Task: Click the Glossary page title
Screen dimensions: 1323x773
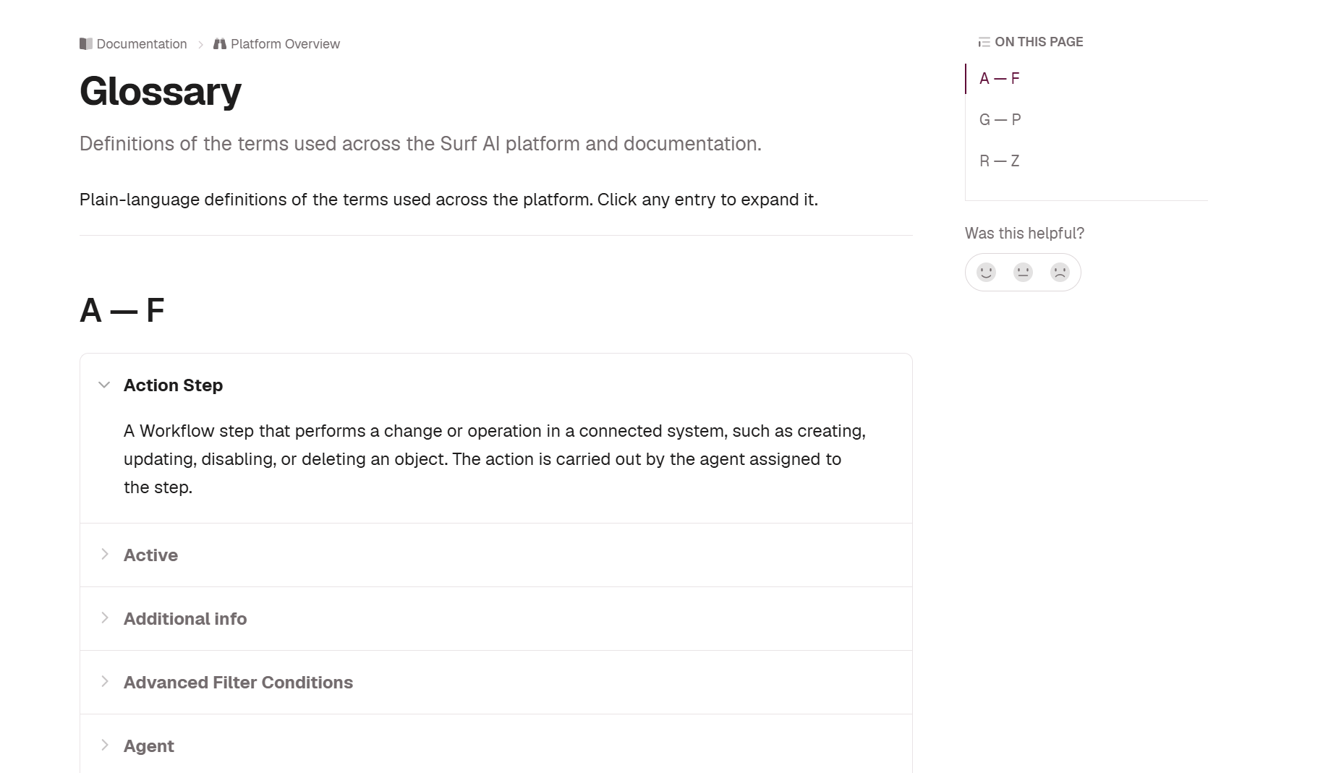Action: pos(161,91)
